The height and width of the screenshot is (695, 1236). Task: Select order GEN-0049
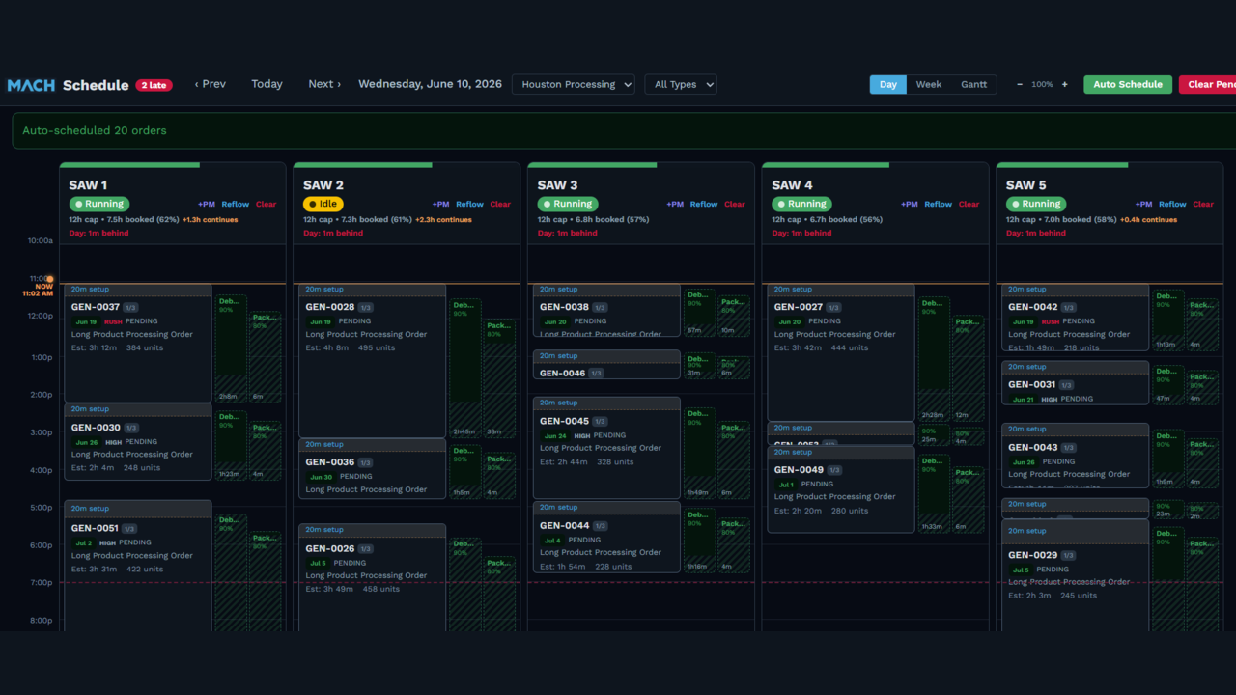point(841,489)
